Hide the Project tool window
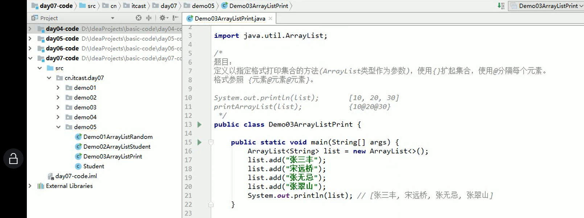584x218 pixels. 176,18
